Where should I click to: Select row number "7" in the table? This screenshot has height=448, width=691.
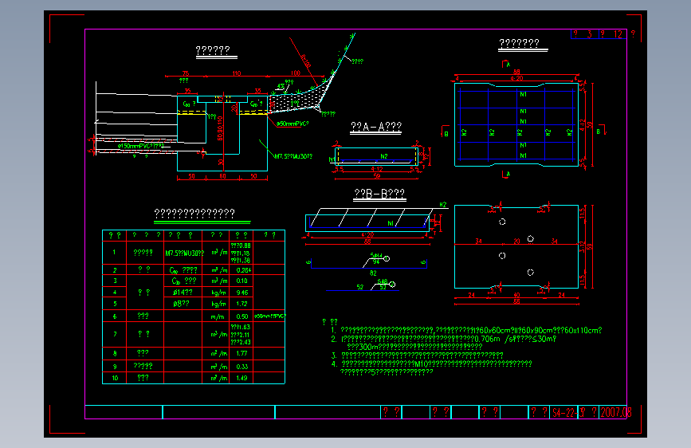115,334
